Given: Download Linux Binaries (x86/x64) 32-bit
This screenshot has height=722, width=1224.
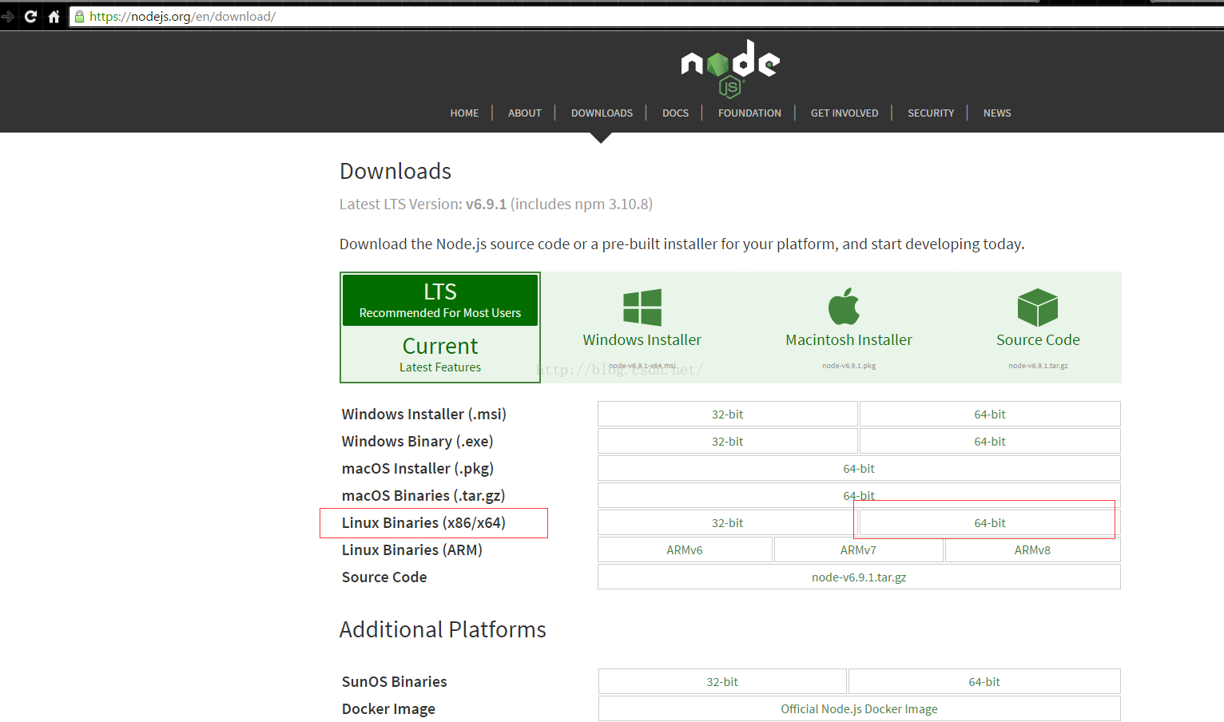Looking at the screenshot, I should coord(727,523).
